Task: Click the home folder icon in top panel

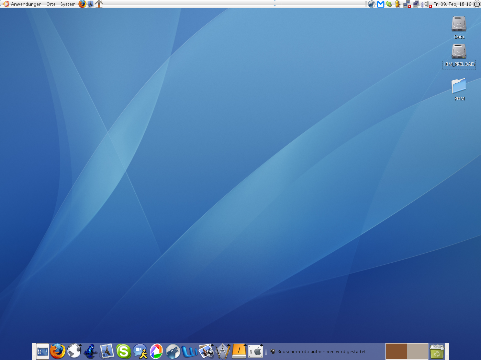Action: (99, 4)
